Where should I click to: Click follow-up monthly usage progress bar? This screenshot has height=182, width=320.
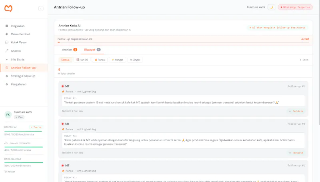183,42
